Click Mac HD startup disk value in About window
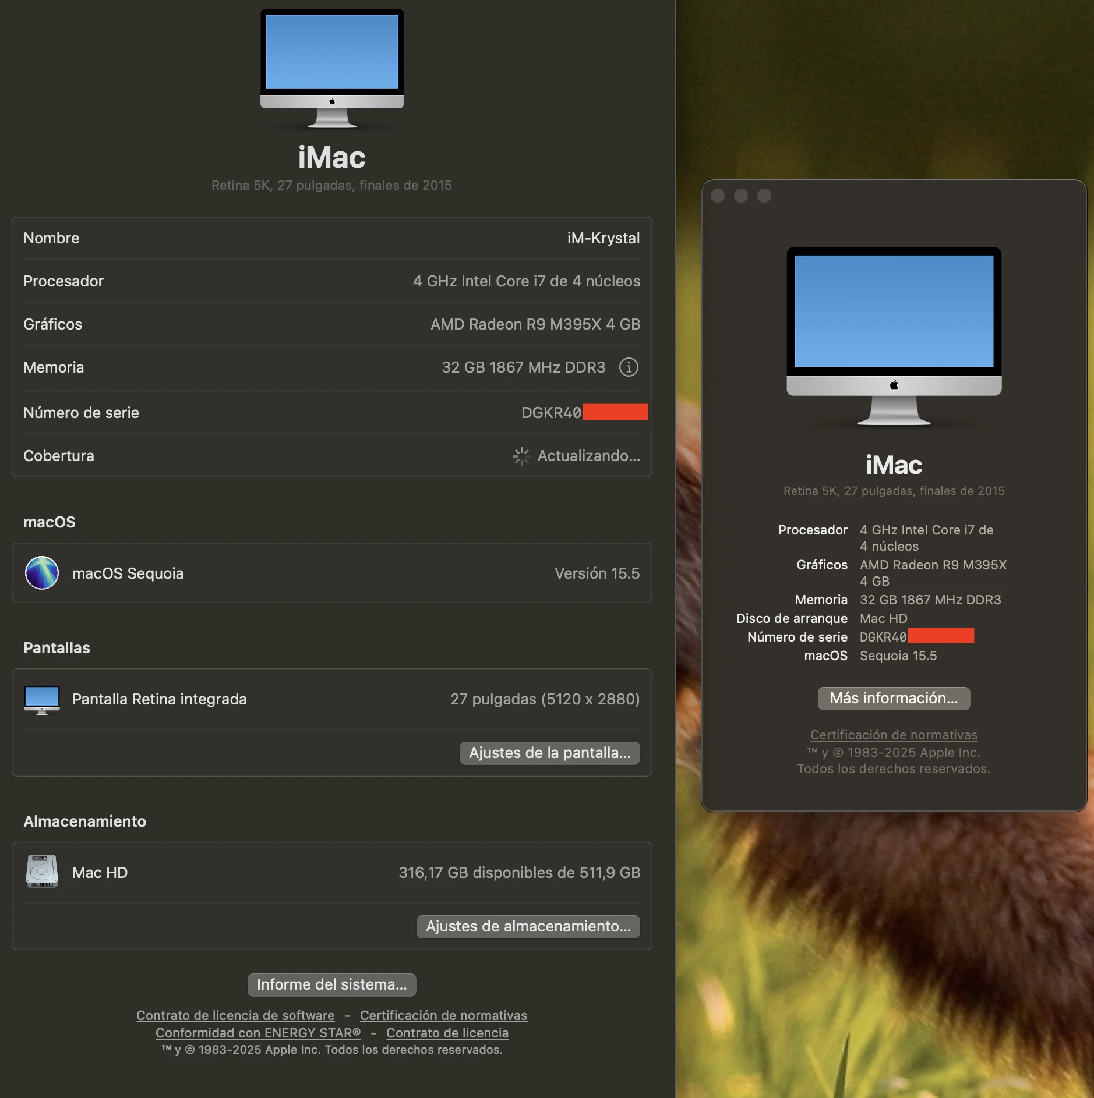1094x1098 pixels. (x=884, y=618)
